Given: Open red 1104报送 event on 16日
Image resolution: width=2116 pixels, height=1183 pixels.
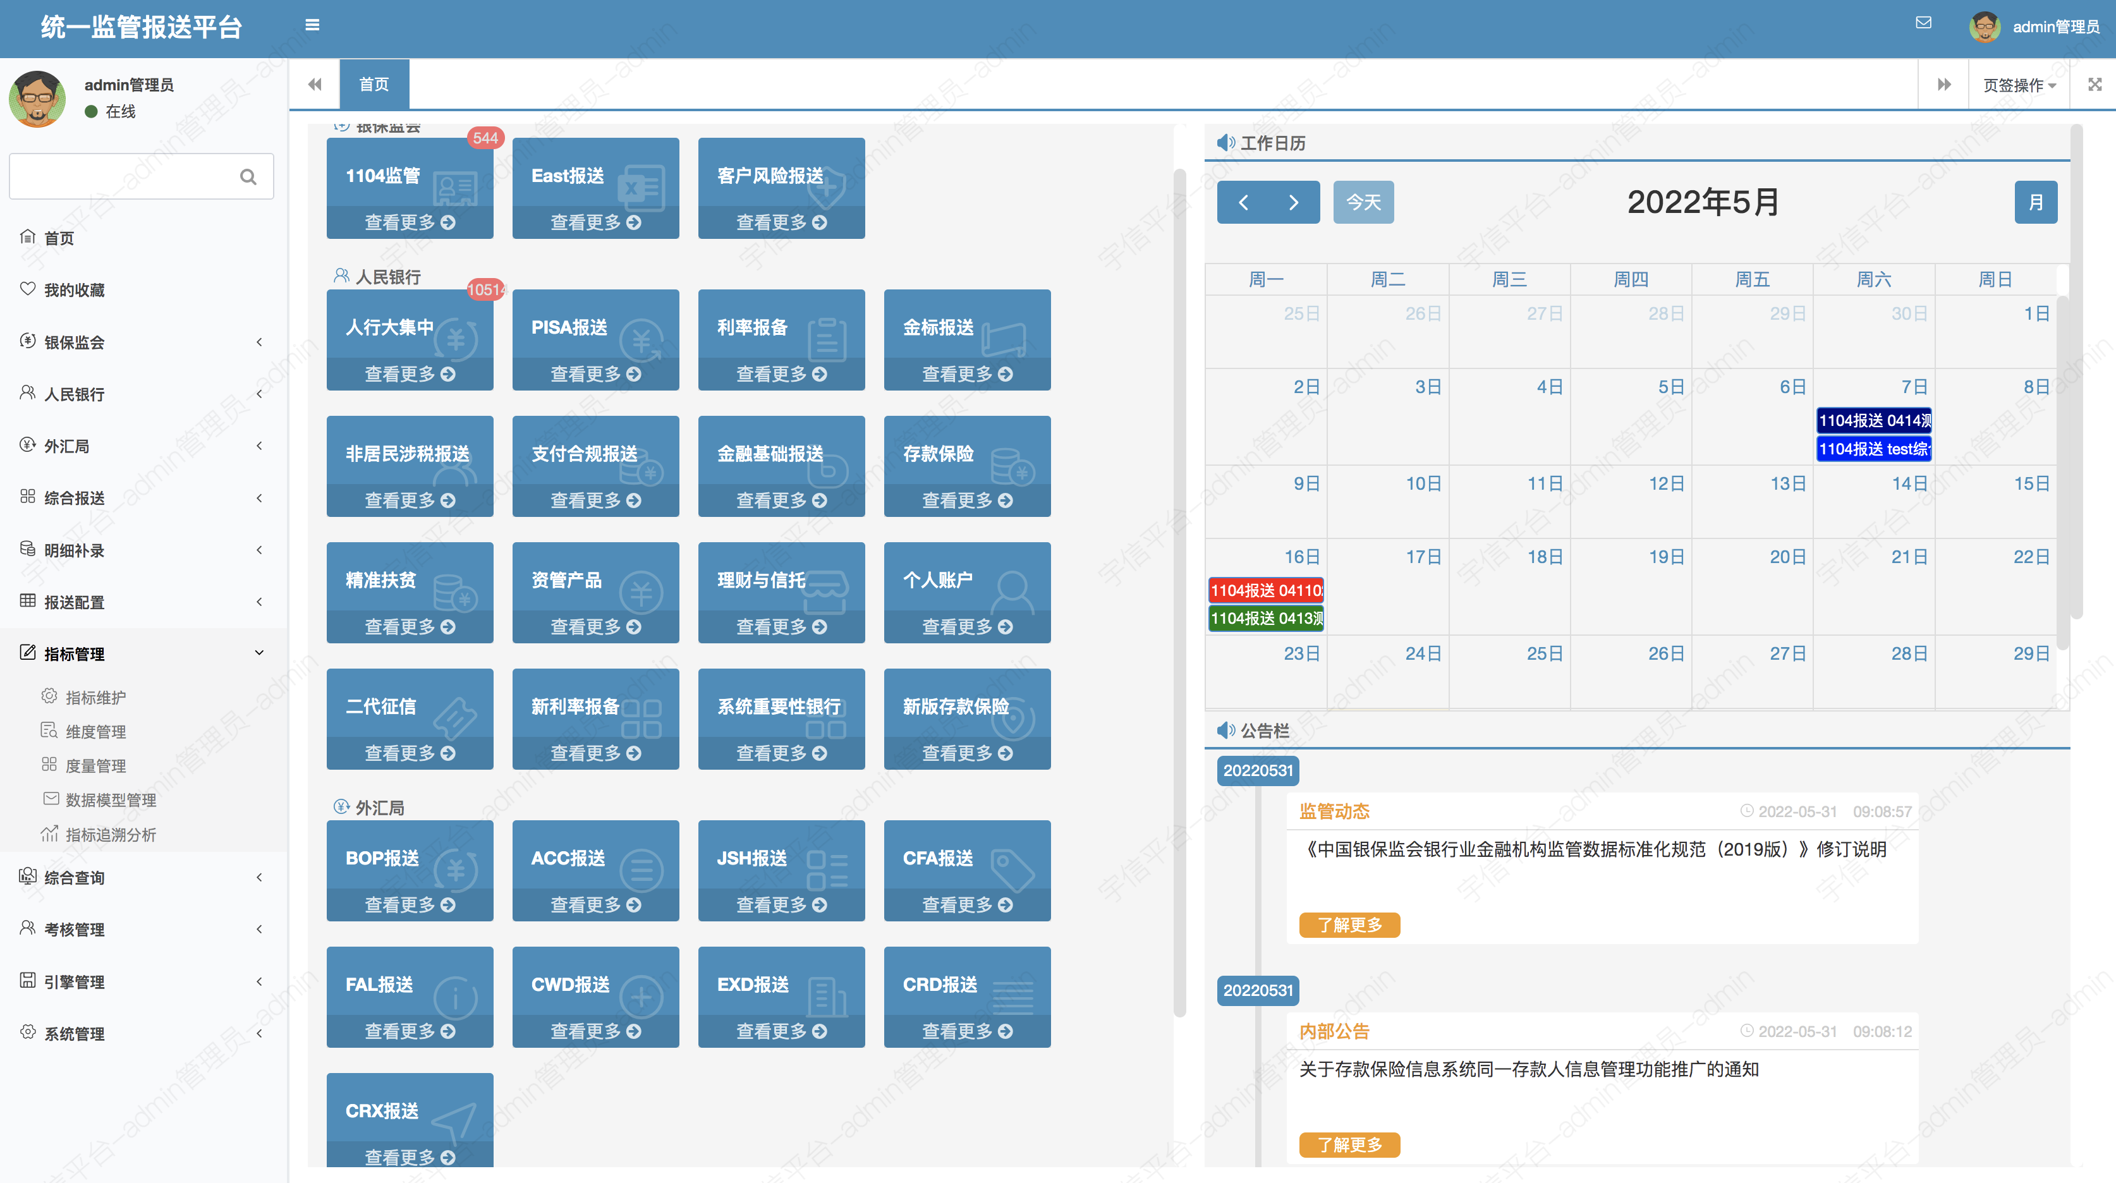Looking at the screenshot, I should coord(1265,590).
